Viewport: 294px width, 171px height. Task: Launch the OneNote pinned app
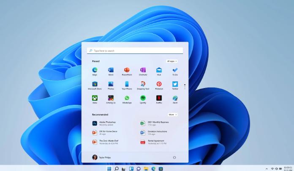coord(143,71)
